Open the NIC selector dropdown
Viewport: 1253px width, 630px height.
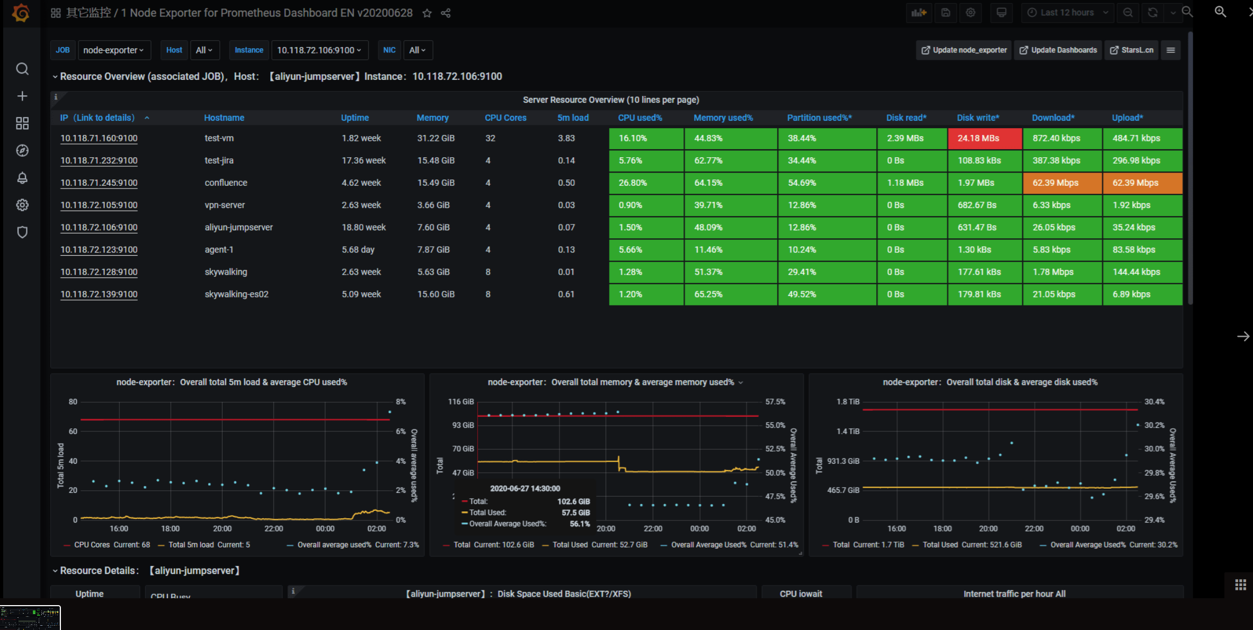tap(418, 50)
